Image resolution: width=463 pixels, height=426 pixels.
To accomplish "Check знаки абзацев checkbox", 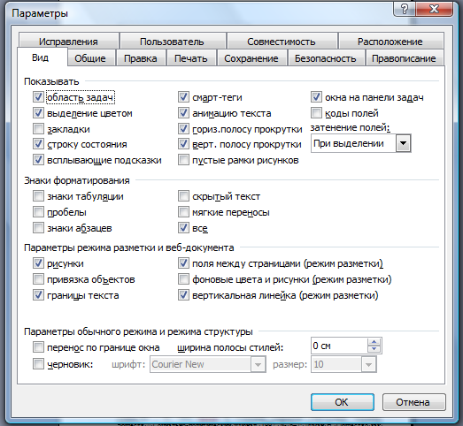I will click(x=38, y=228).
